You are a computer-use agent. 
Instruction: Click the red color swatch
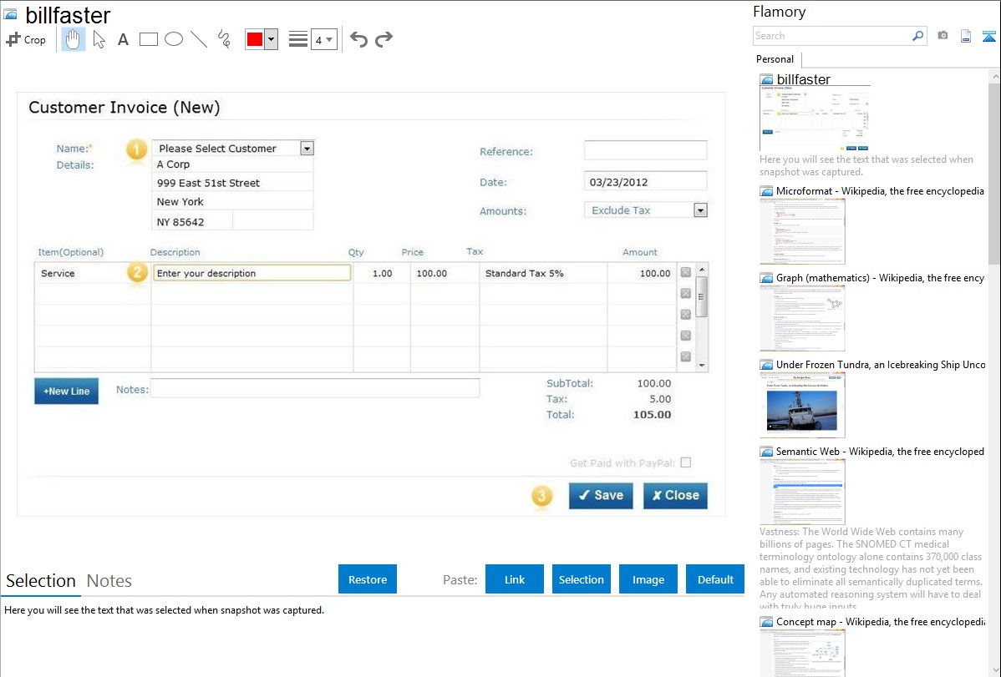(x=255, y=39)
